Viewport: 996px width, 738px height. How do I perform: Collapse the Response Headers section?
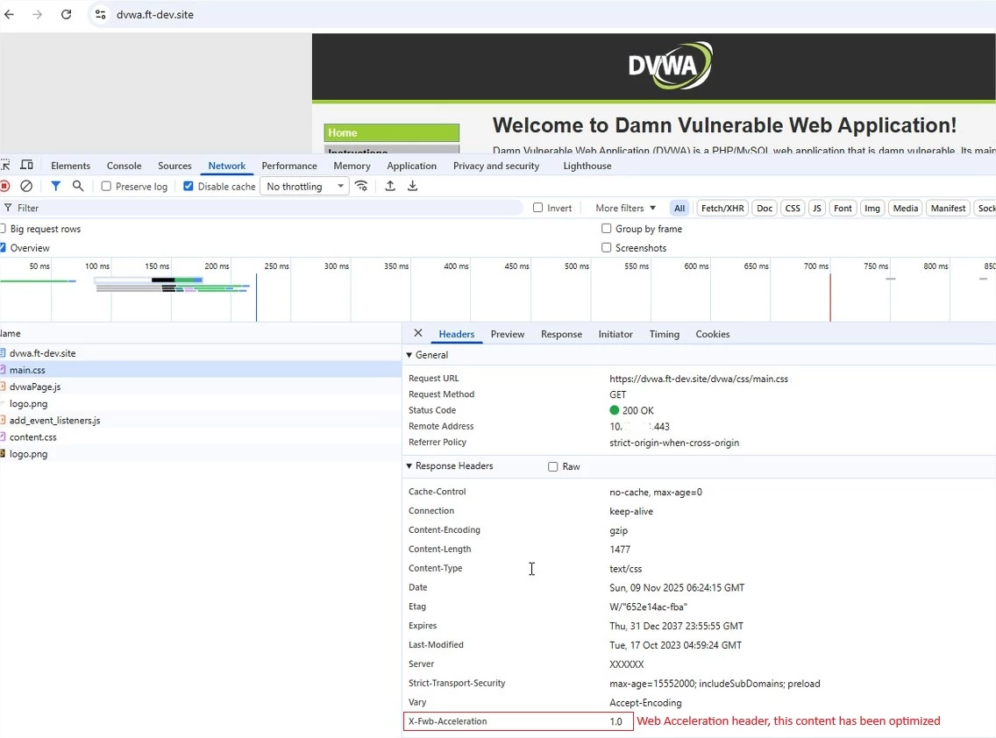point(409,466)
